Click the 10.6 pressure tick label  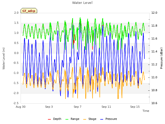click(154, 103)
